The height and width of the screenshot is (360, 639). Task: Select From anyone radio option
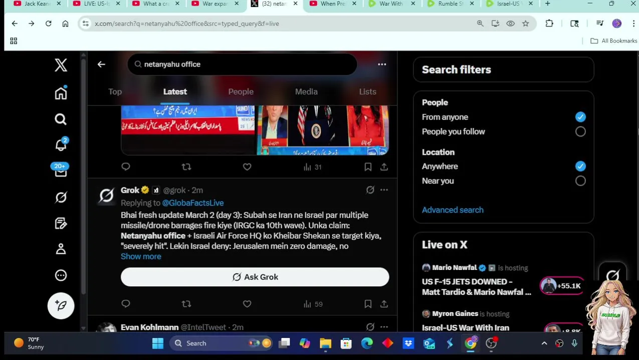(x=580, y=117)
